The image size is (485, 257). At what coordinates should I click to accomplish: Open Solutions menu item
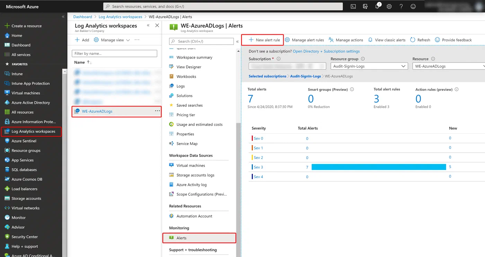coord(184,96)
